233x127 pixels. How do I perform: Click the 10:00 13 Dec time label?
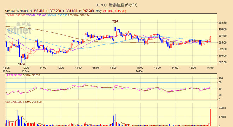click(x=25, y=69)
